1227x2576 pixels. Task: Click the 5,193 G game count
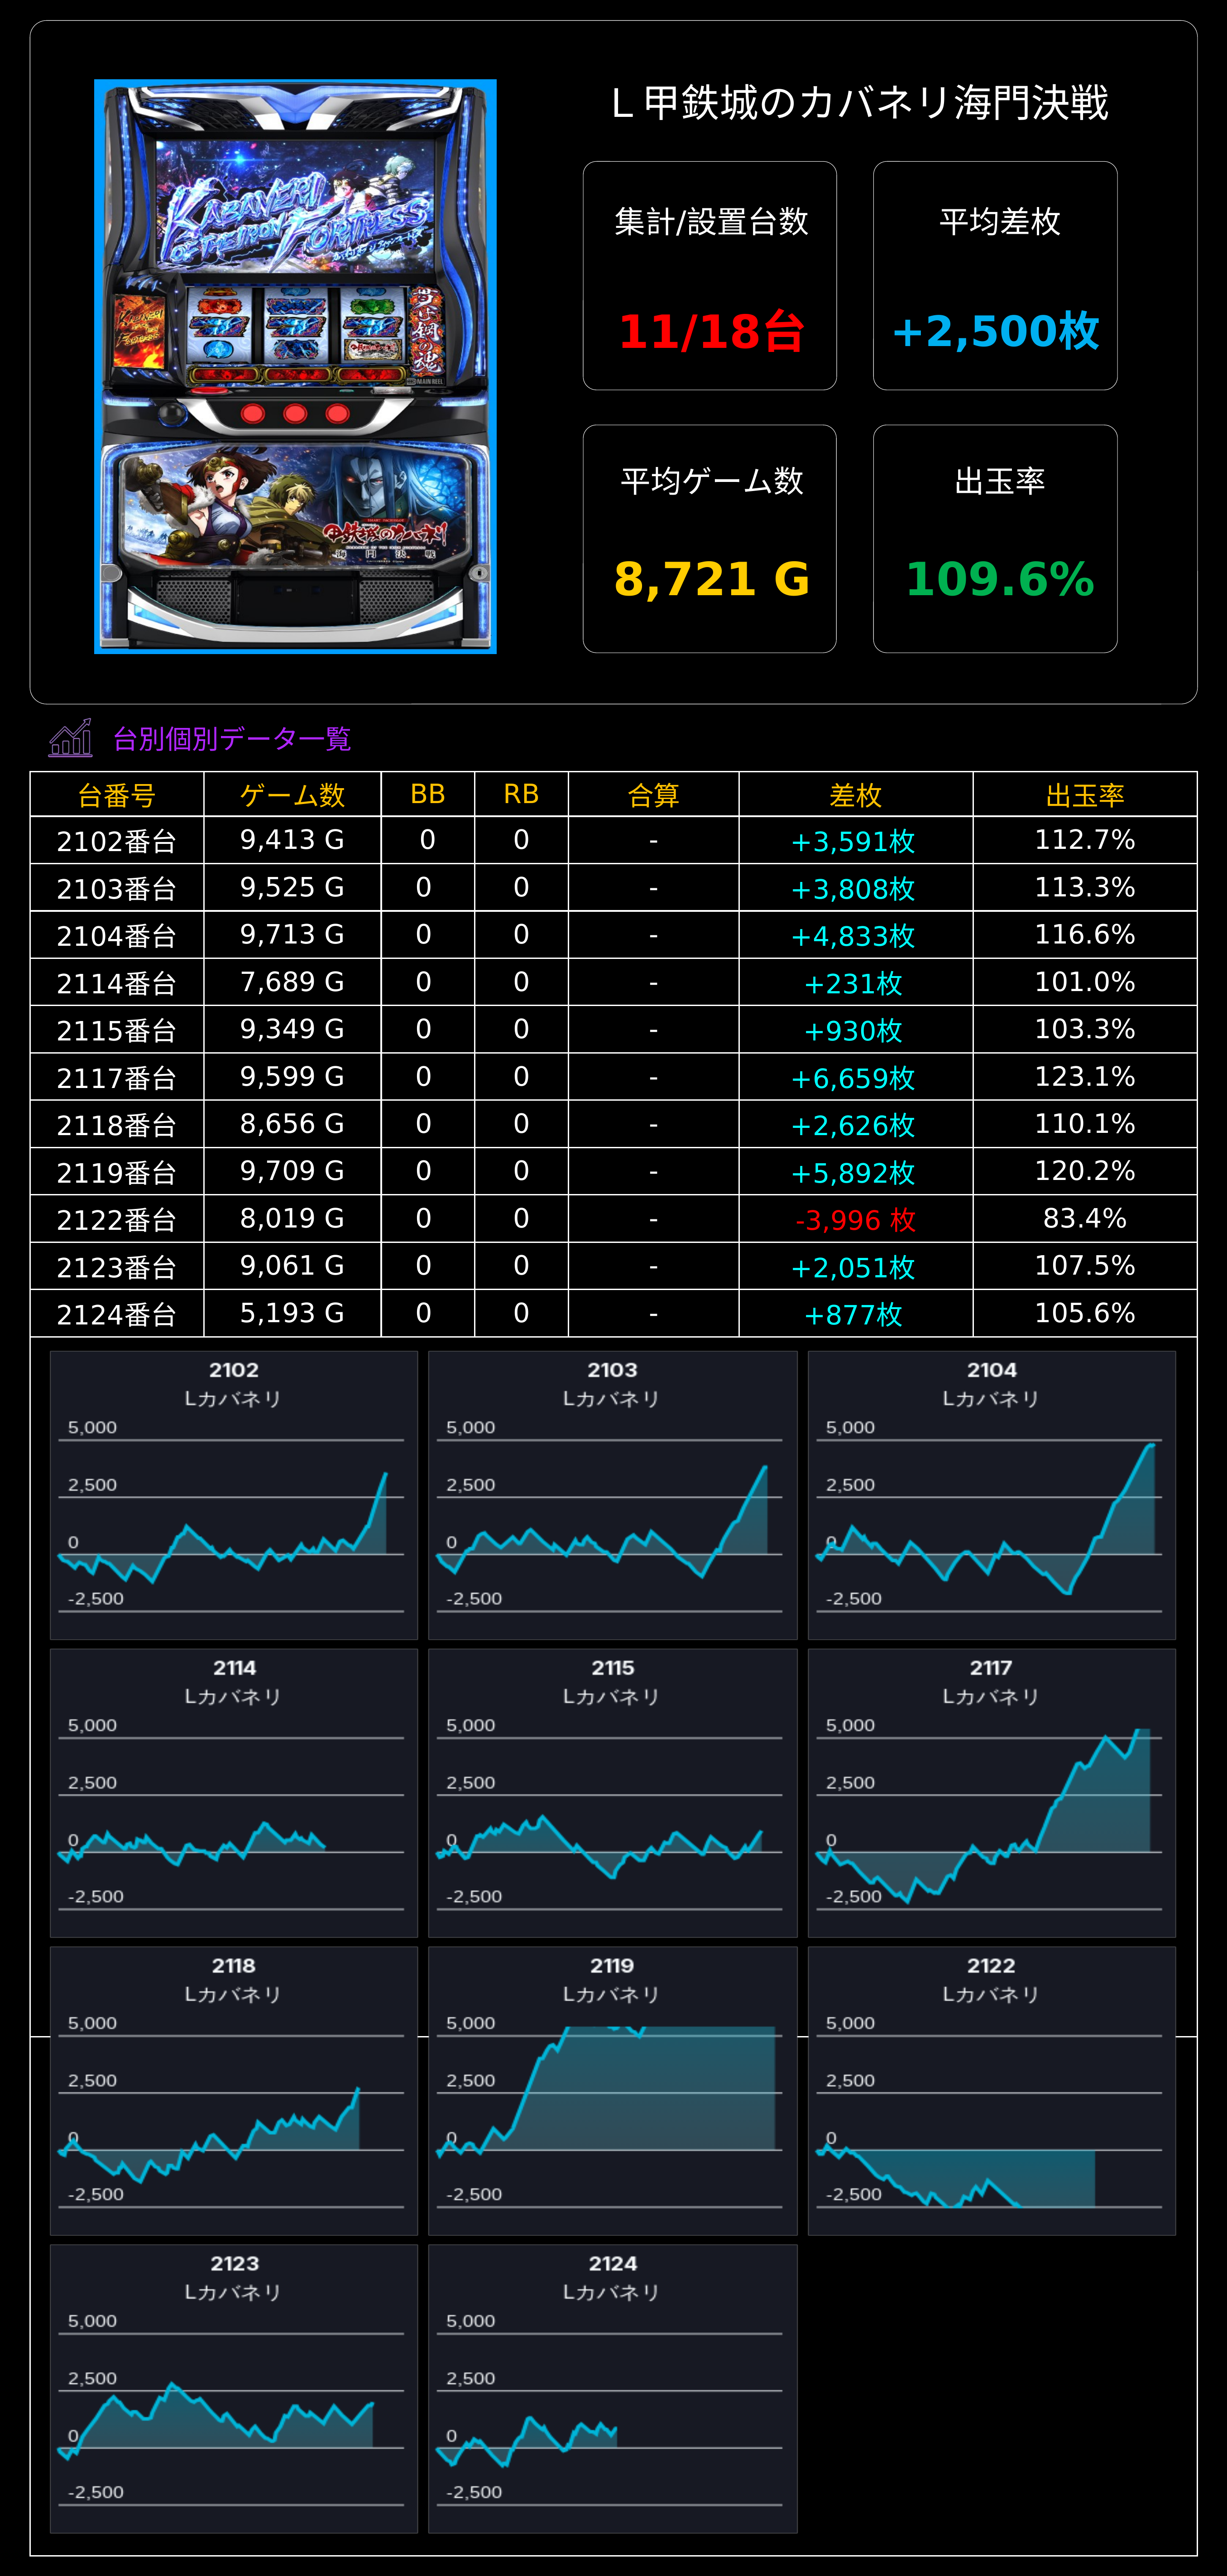coord(292,1313)
